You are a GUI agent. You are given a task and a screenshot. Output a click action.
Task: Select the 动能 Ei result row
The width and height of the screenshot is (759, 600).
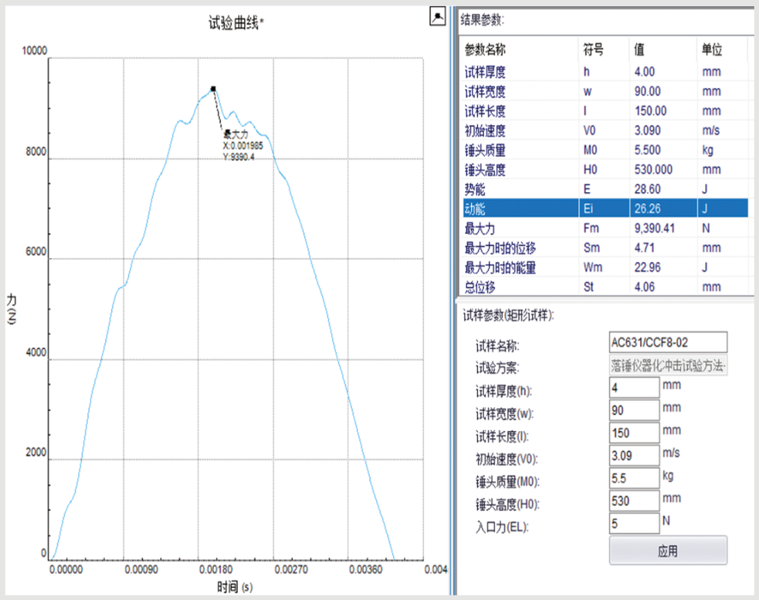pyautogui.click(x=605, y=208)
